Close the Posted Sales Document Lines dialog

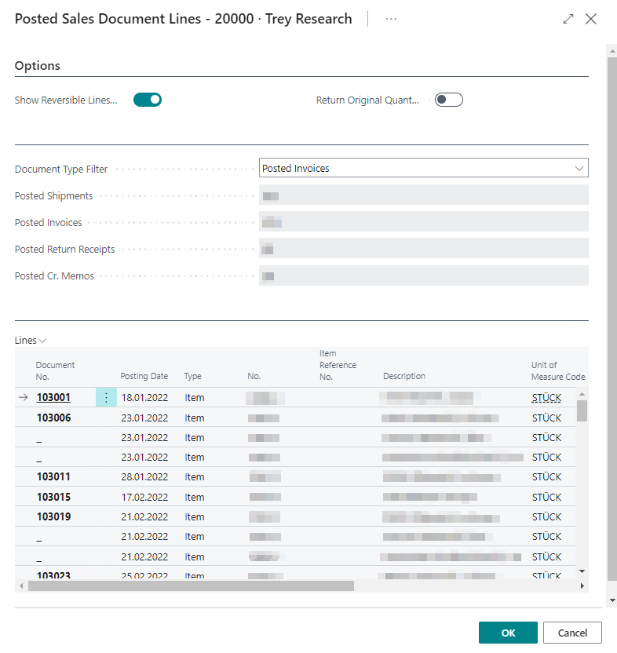(591, 19)
